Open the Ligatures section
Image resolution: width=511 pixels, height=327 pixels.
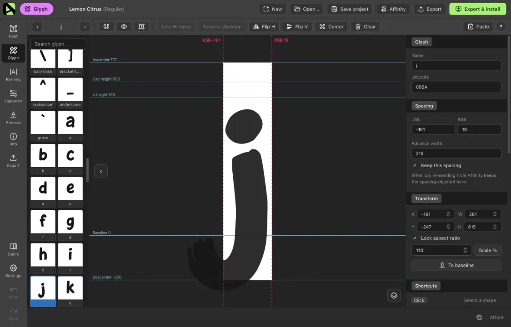13,96
